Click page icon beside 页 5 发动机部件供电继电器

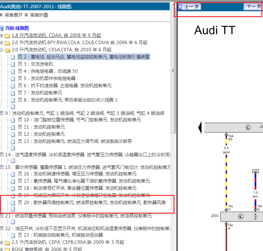click(x=13, y=79)
